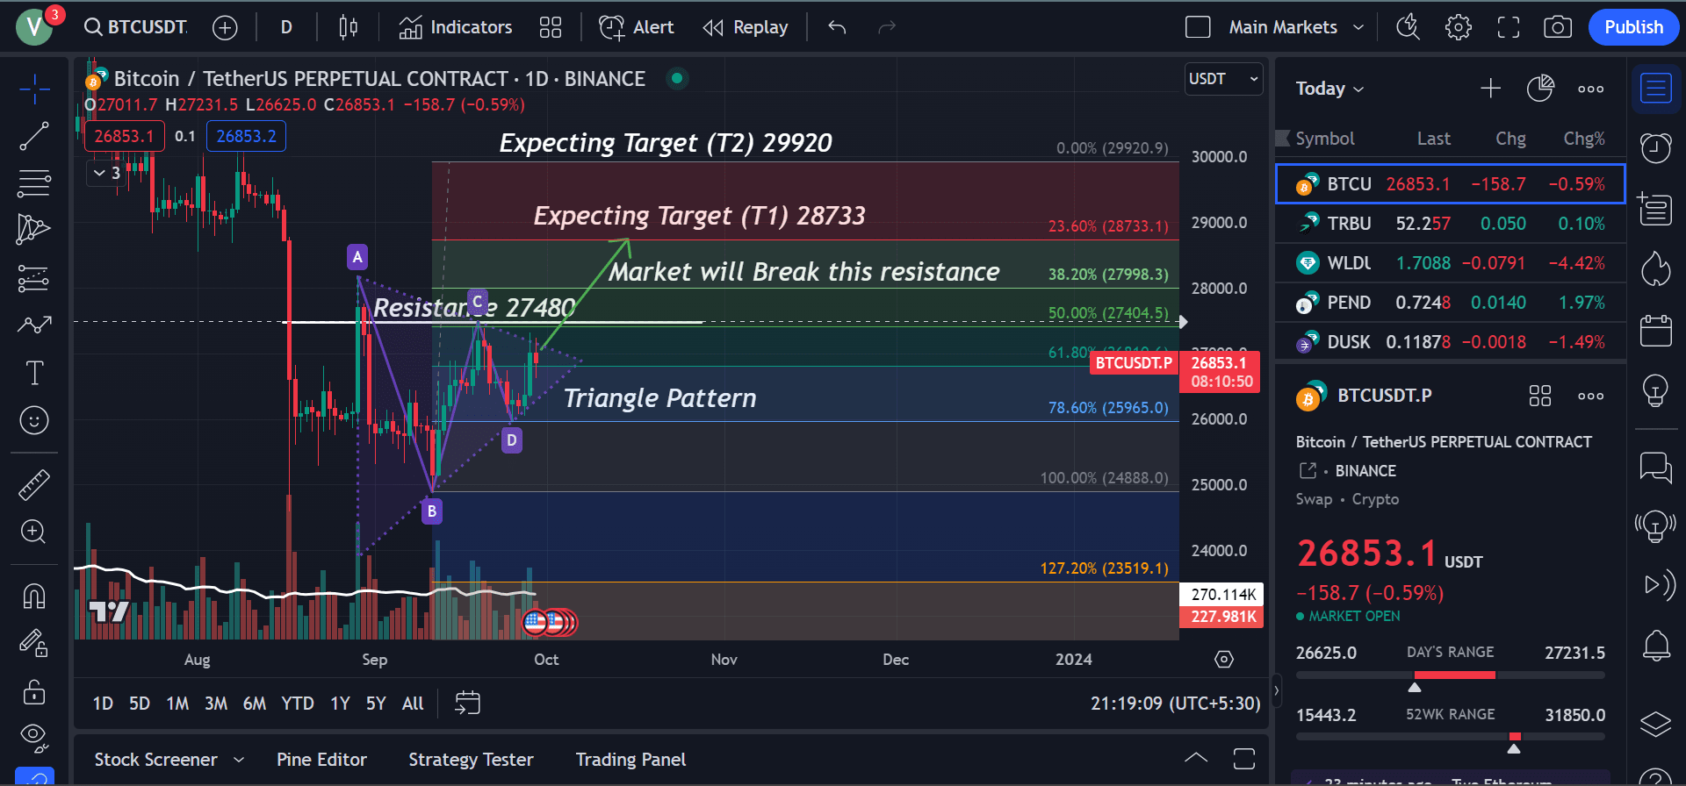1686x786 pixels.
Task: Pick the Emoji sticker tool
Action: pyautogui.click(x=35, y=420)
